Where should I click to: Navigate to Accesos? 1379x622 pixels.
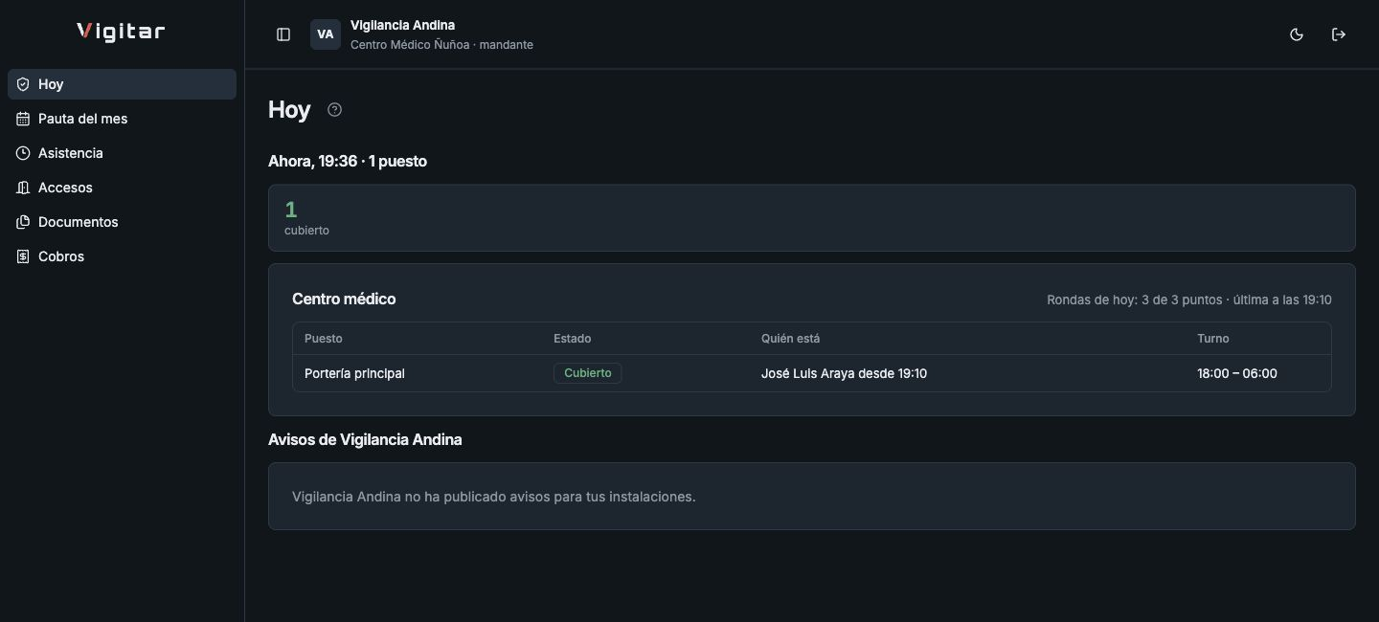coord(122,188)
